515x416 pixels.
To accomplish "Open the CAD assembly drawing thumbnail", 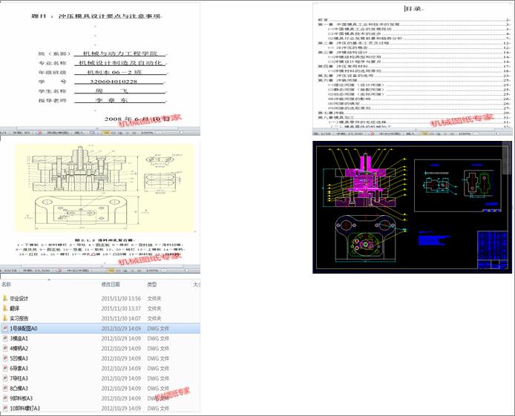I will 412,207.
